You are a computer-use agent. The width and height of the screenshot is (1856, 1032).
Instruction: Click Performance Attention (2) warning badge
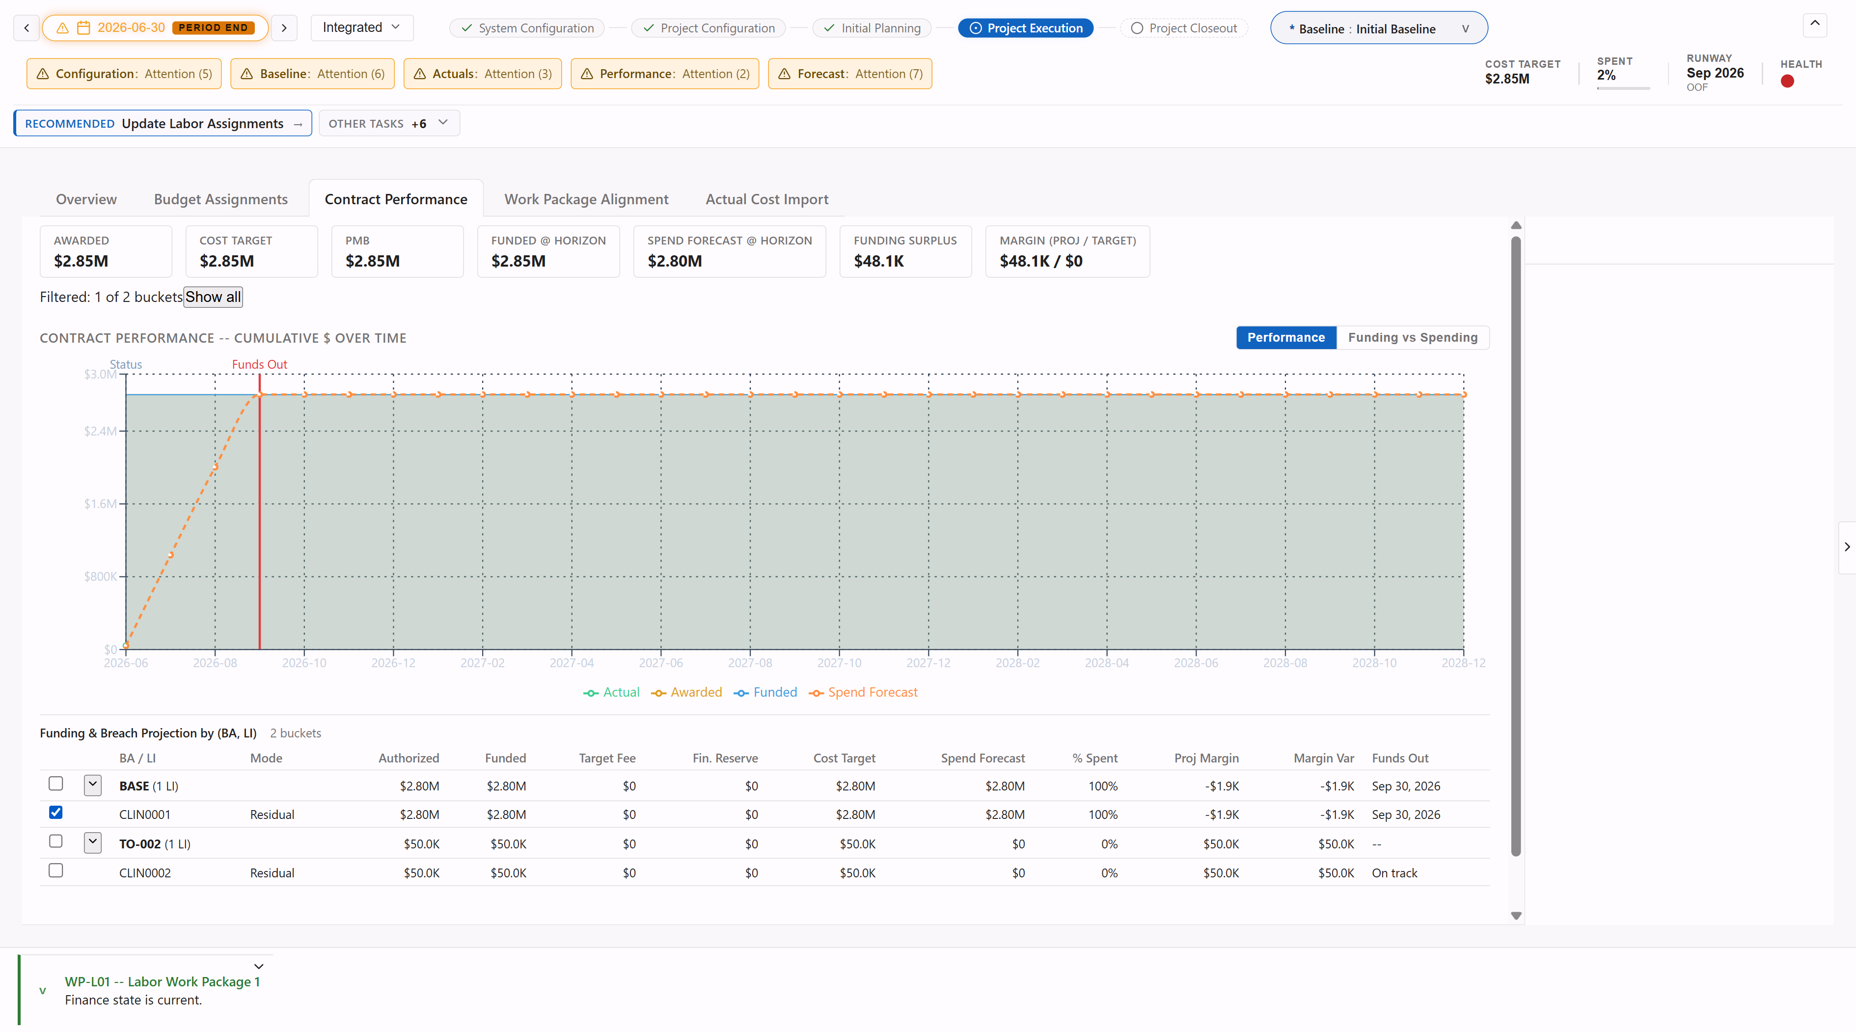(x=665, y=74)
